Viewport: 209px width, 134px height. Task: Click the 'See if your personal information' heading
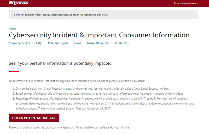click(x=61, y=63)
